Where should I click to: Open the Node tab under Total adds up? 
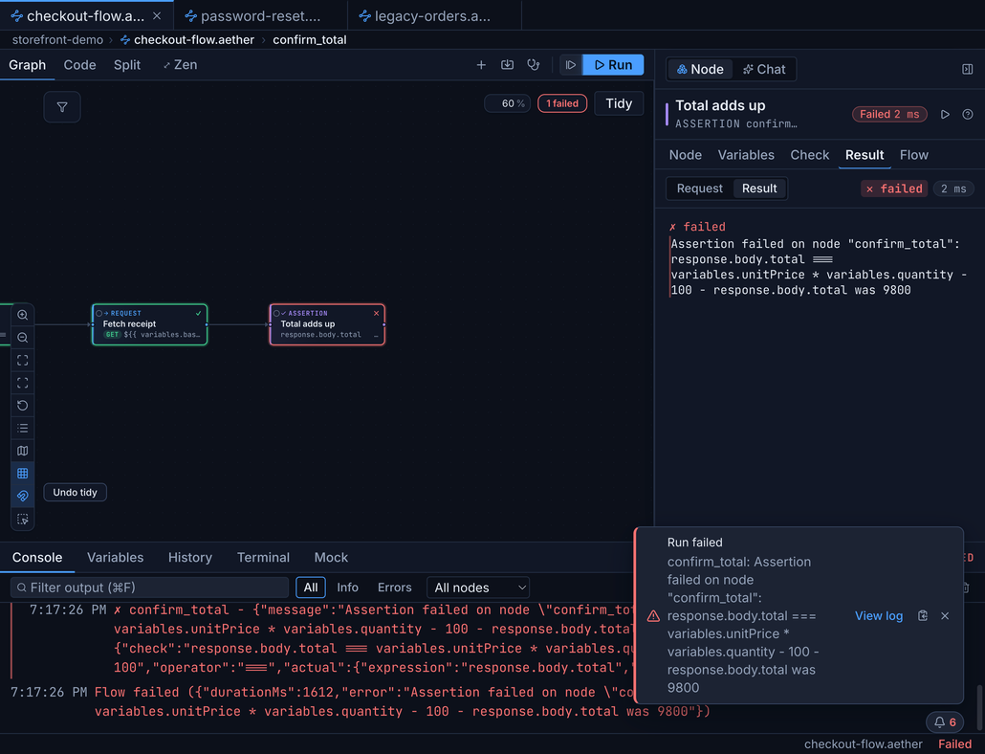(x=686, y=155)
